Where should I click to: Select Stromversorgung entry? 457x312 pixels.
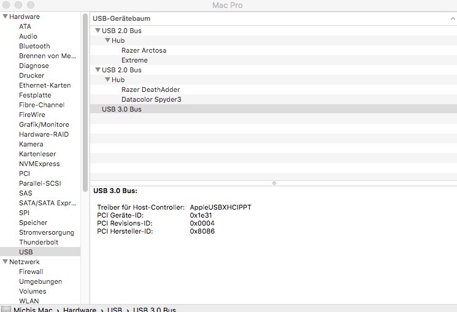coord(47,232)
